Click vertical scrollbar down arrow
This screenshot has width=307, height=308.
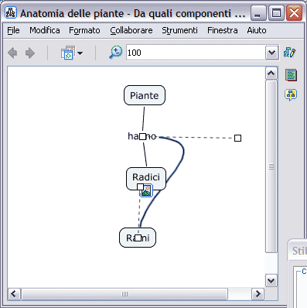click(x=271, y=280)
